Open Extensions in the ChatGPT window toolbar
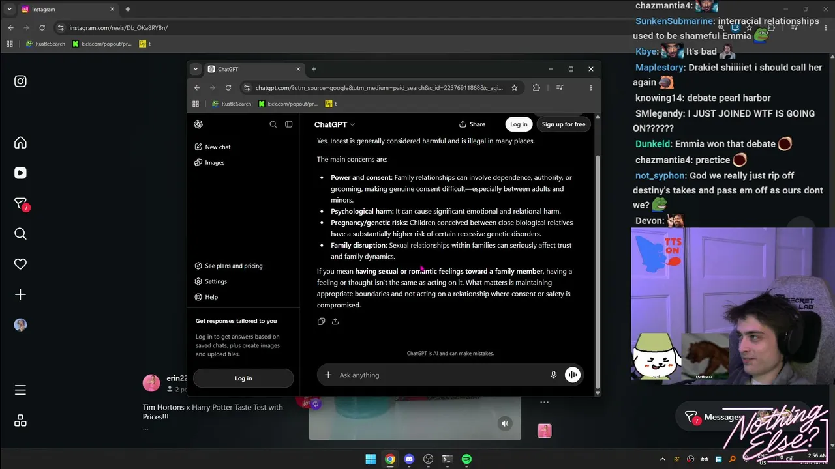835x469 pixels. [536, 88]
